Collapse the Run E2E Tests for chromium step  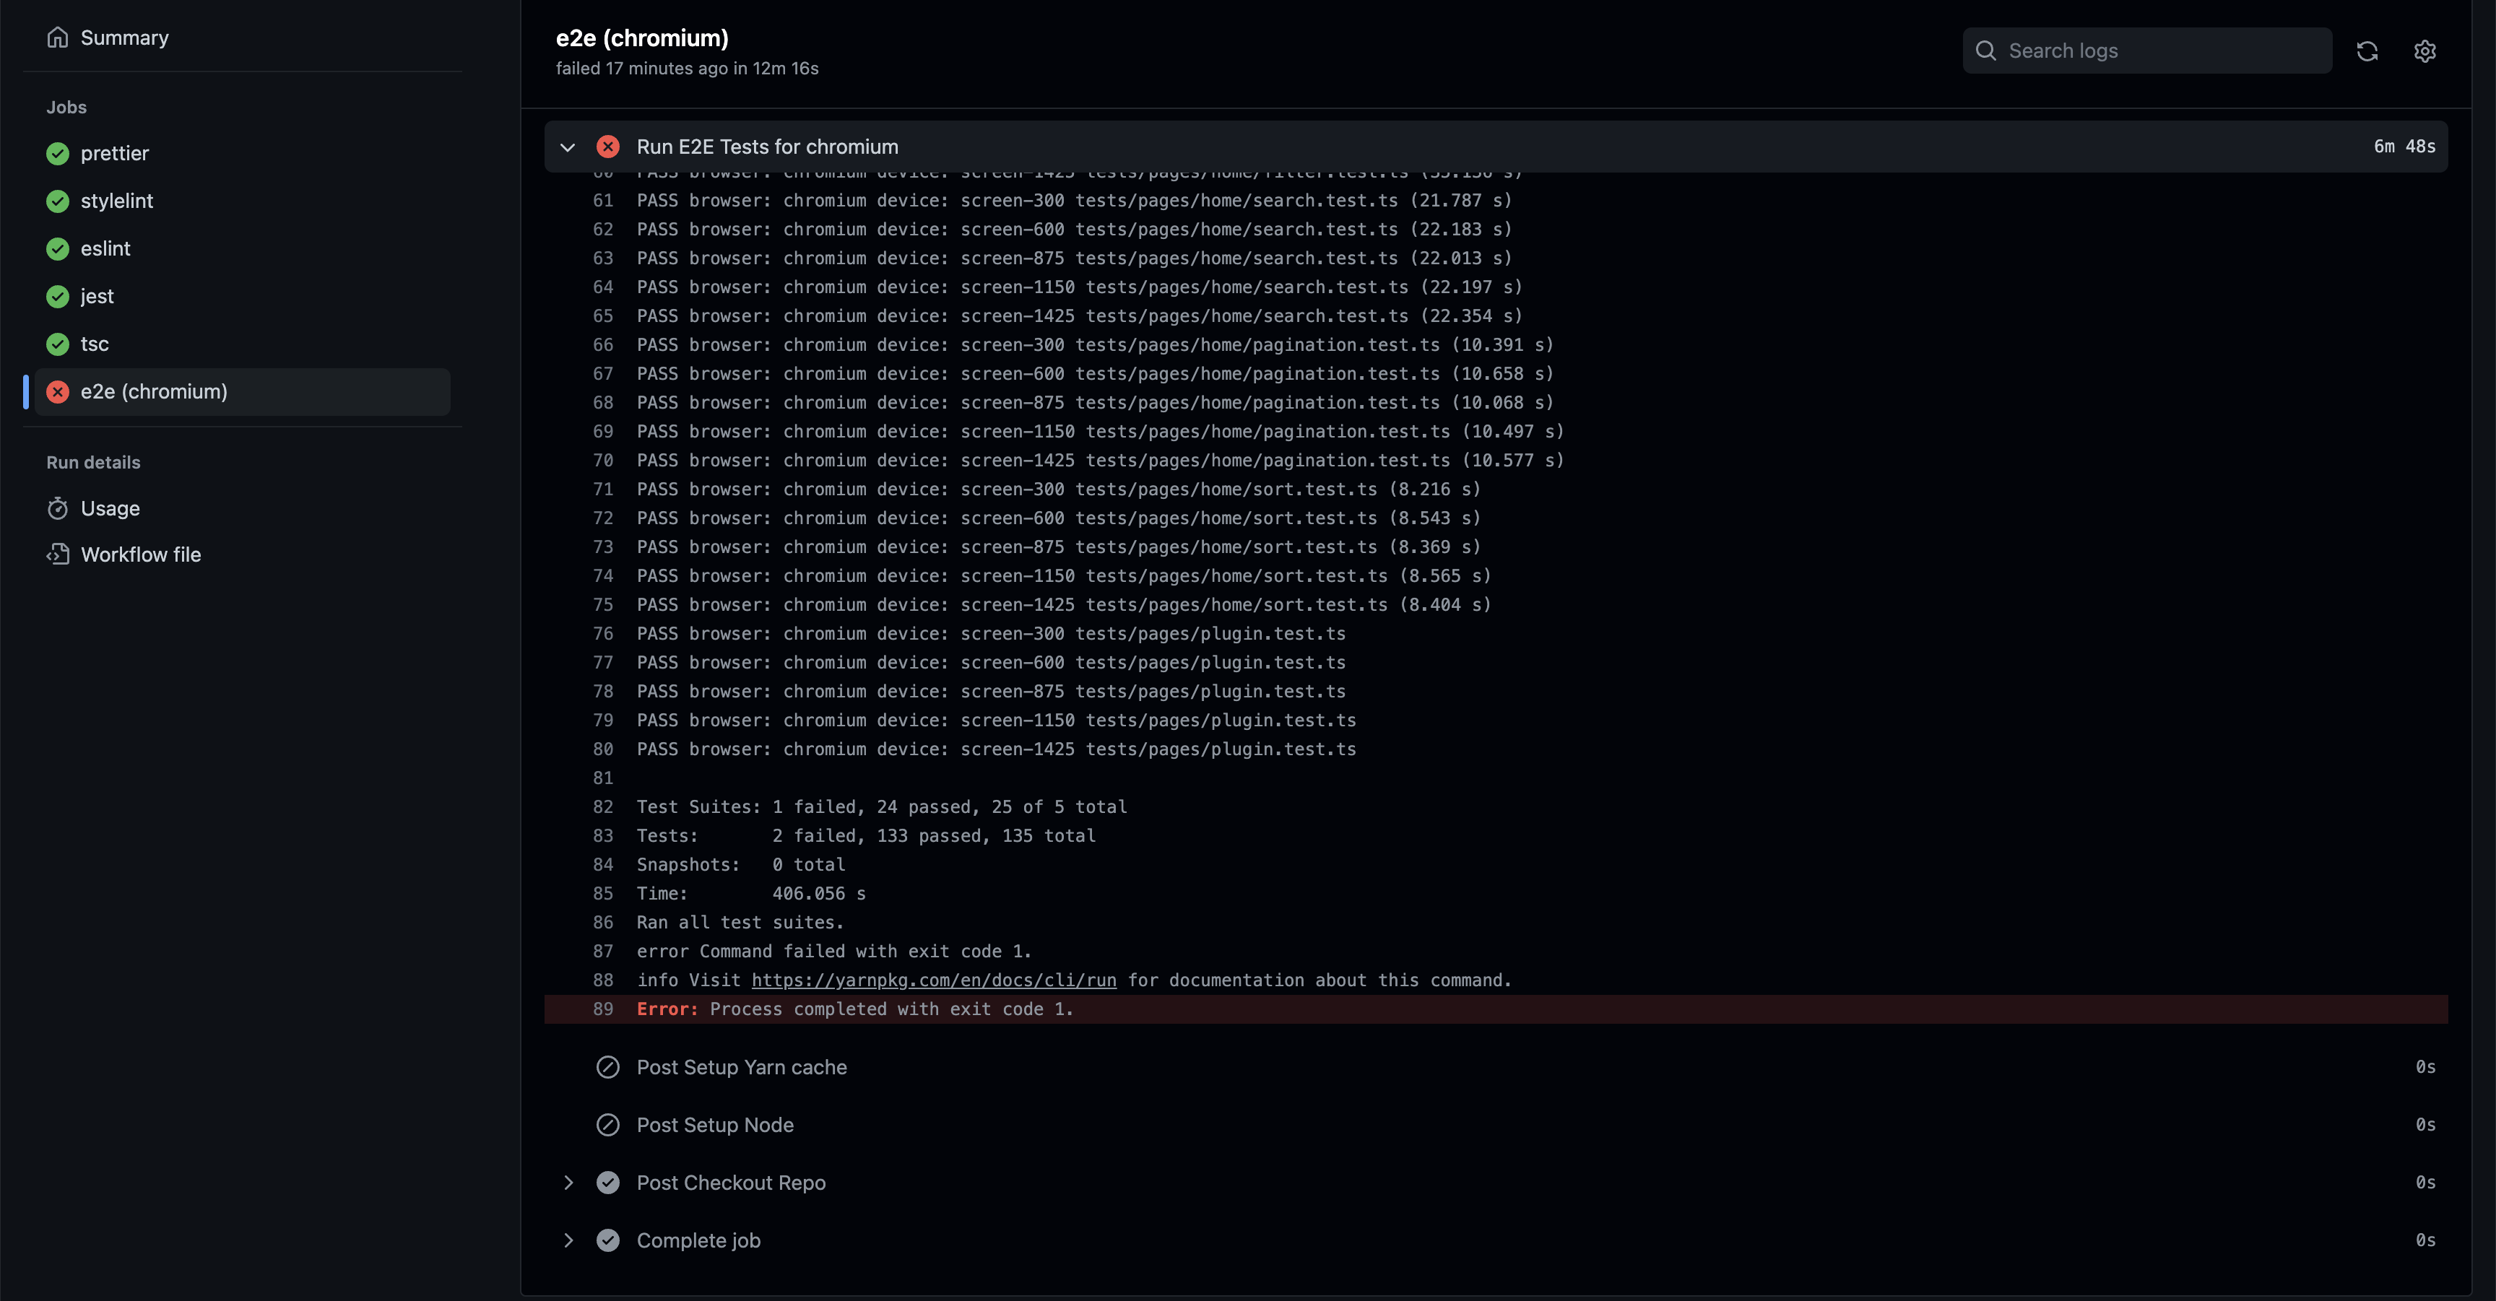[x=568, y=147]
